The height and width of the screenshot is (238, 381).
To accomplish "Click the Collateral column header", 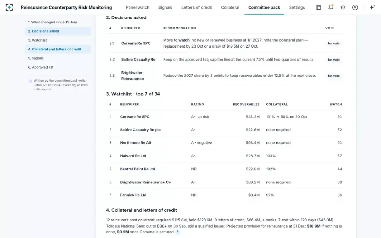I will 277,104.
